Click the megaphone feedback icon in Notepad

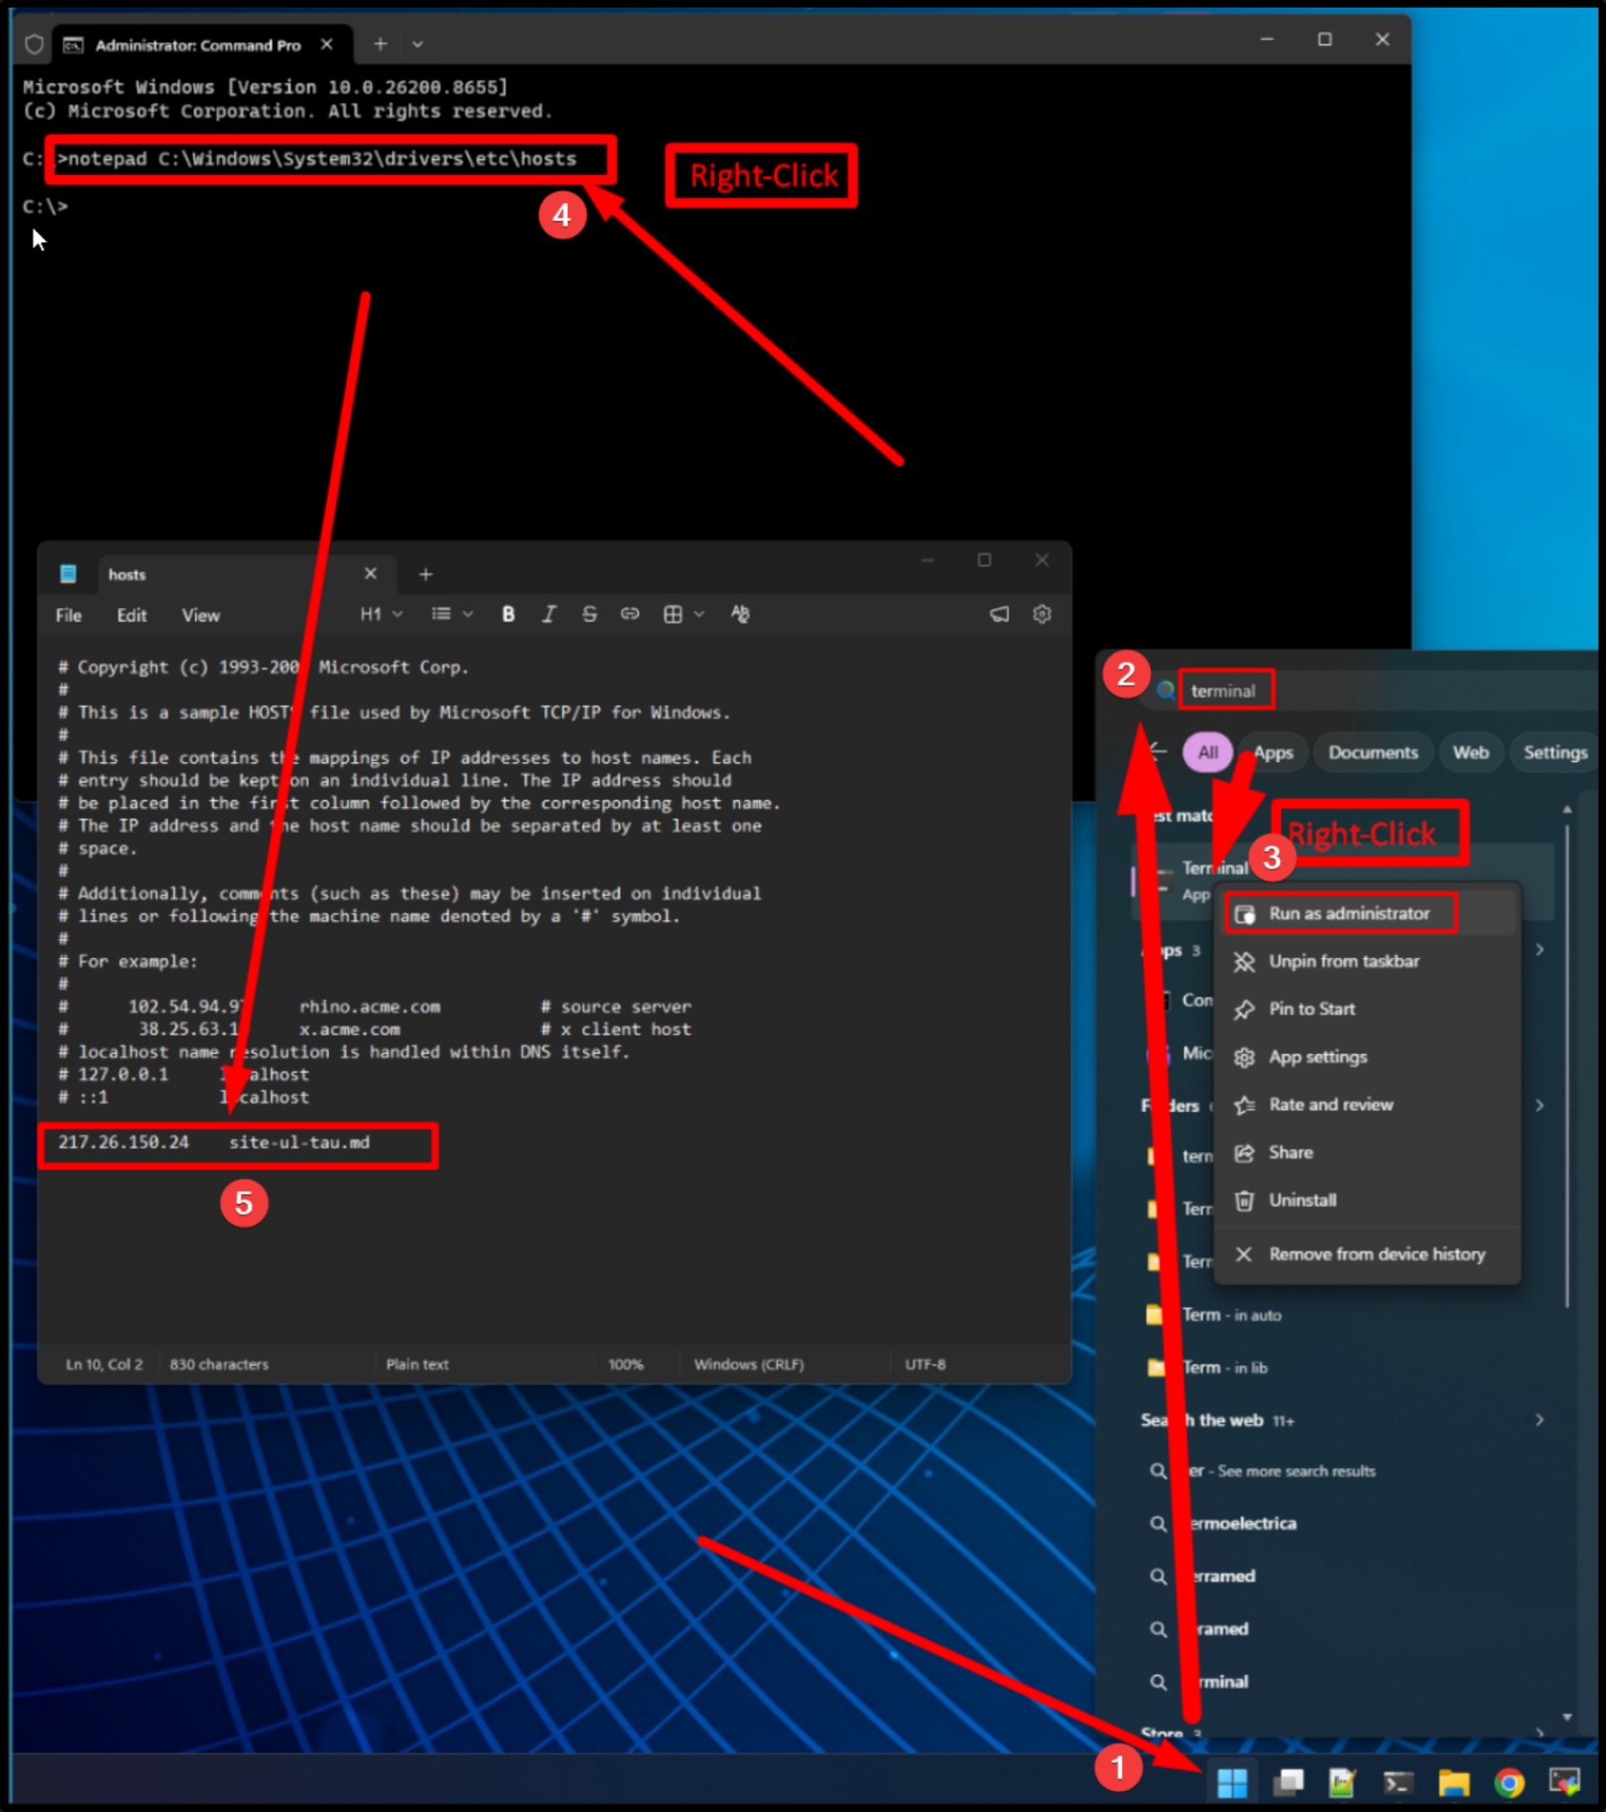999,614
